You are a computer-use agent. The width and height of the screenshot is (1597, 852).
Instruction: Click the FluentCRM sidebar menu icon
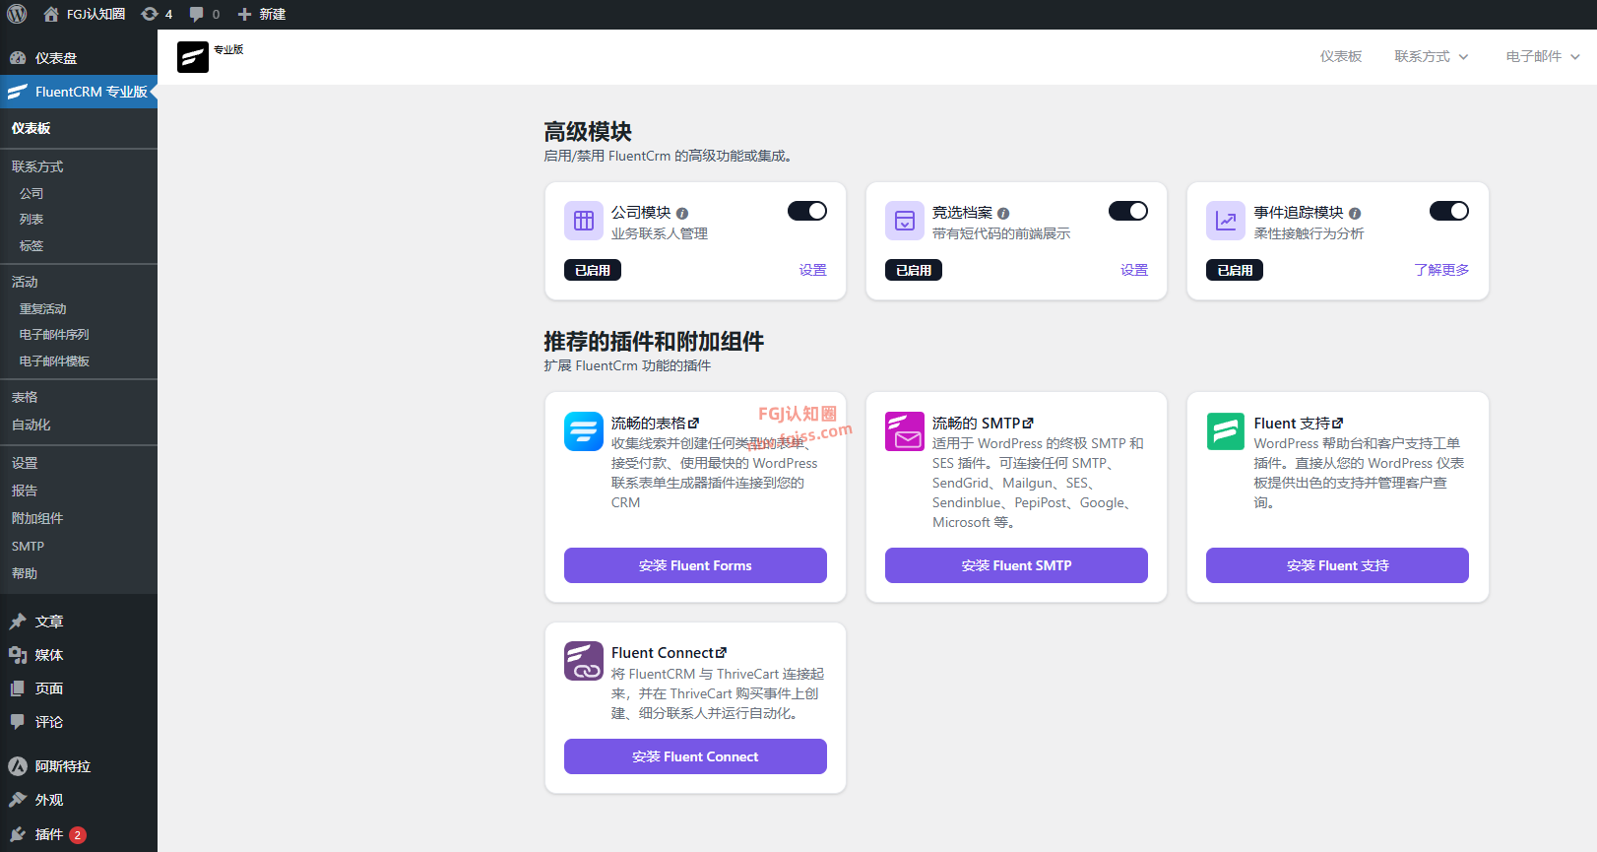coord(18,92)
